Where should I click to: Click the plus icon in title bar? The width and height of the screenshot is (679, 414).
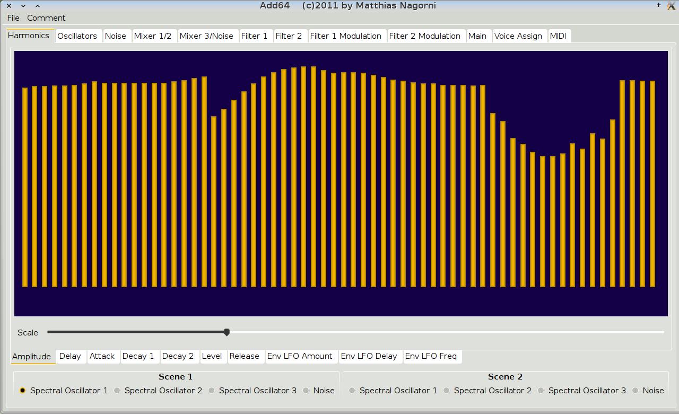tap(659, 5)
